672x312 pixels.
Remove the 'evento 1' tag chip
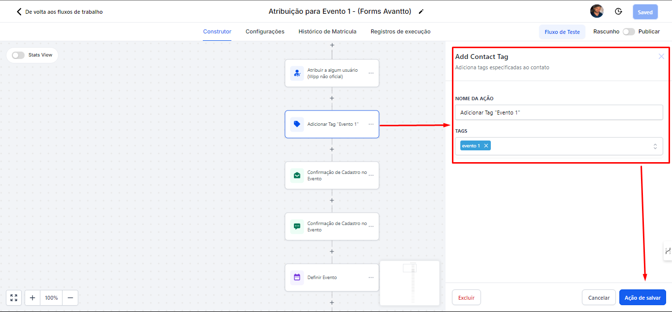click(x=486, y=146)
